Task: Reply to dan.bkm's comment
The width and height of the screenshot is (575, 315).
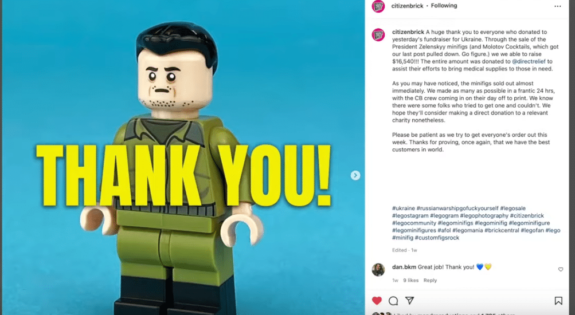Action: [x=430, y=280]
